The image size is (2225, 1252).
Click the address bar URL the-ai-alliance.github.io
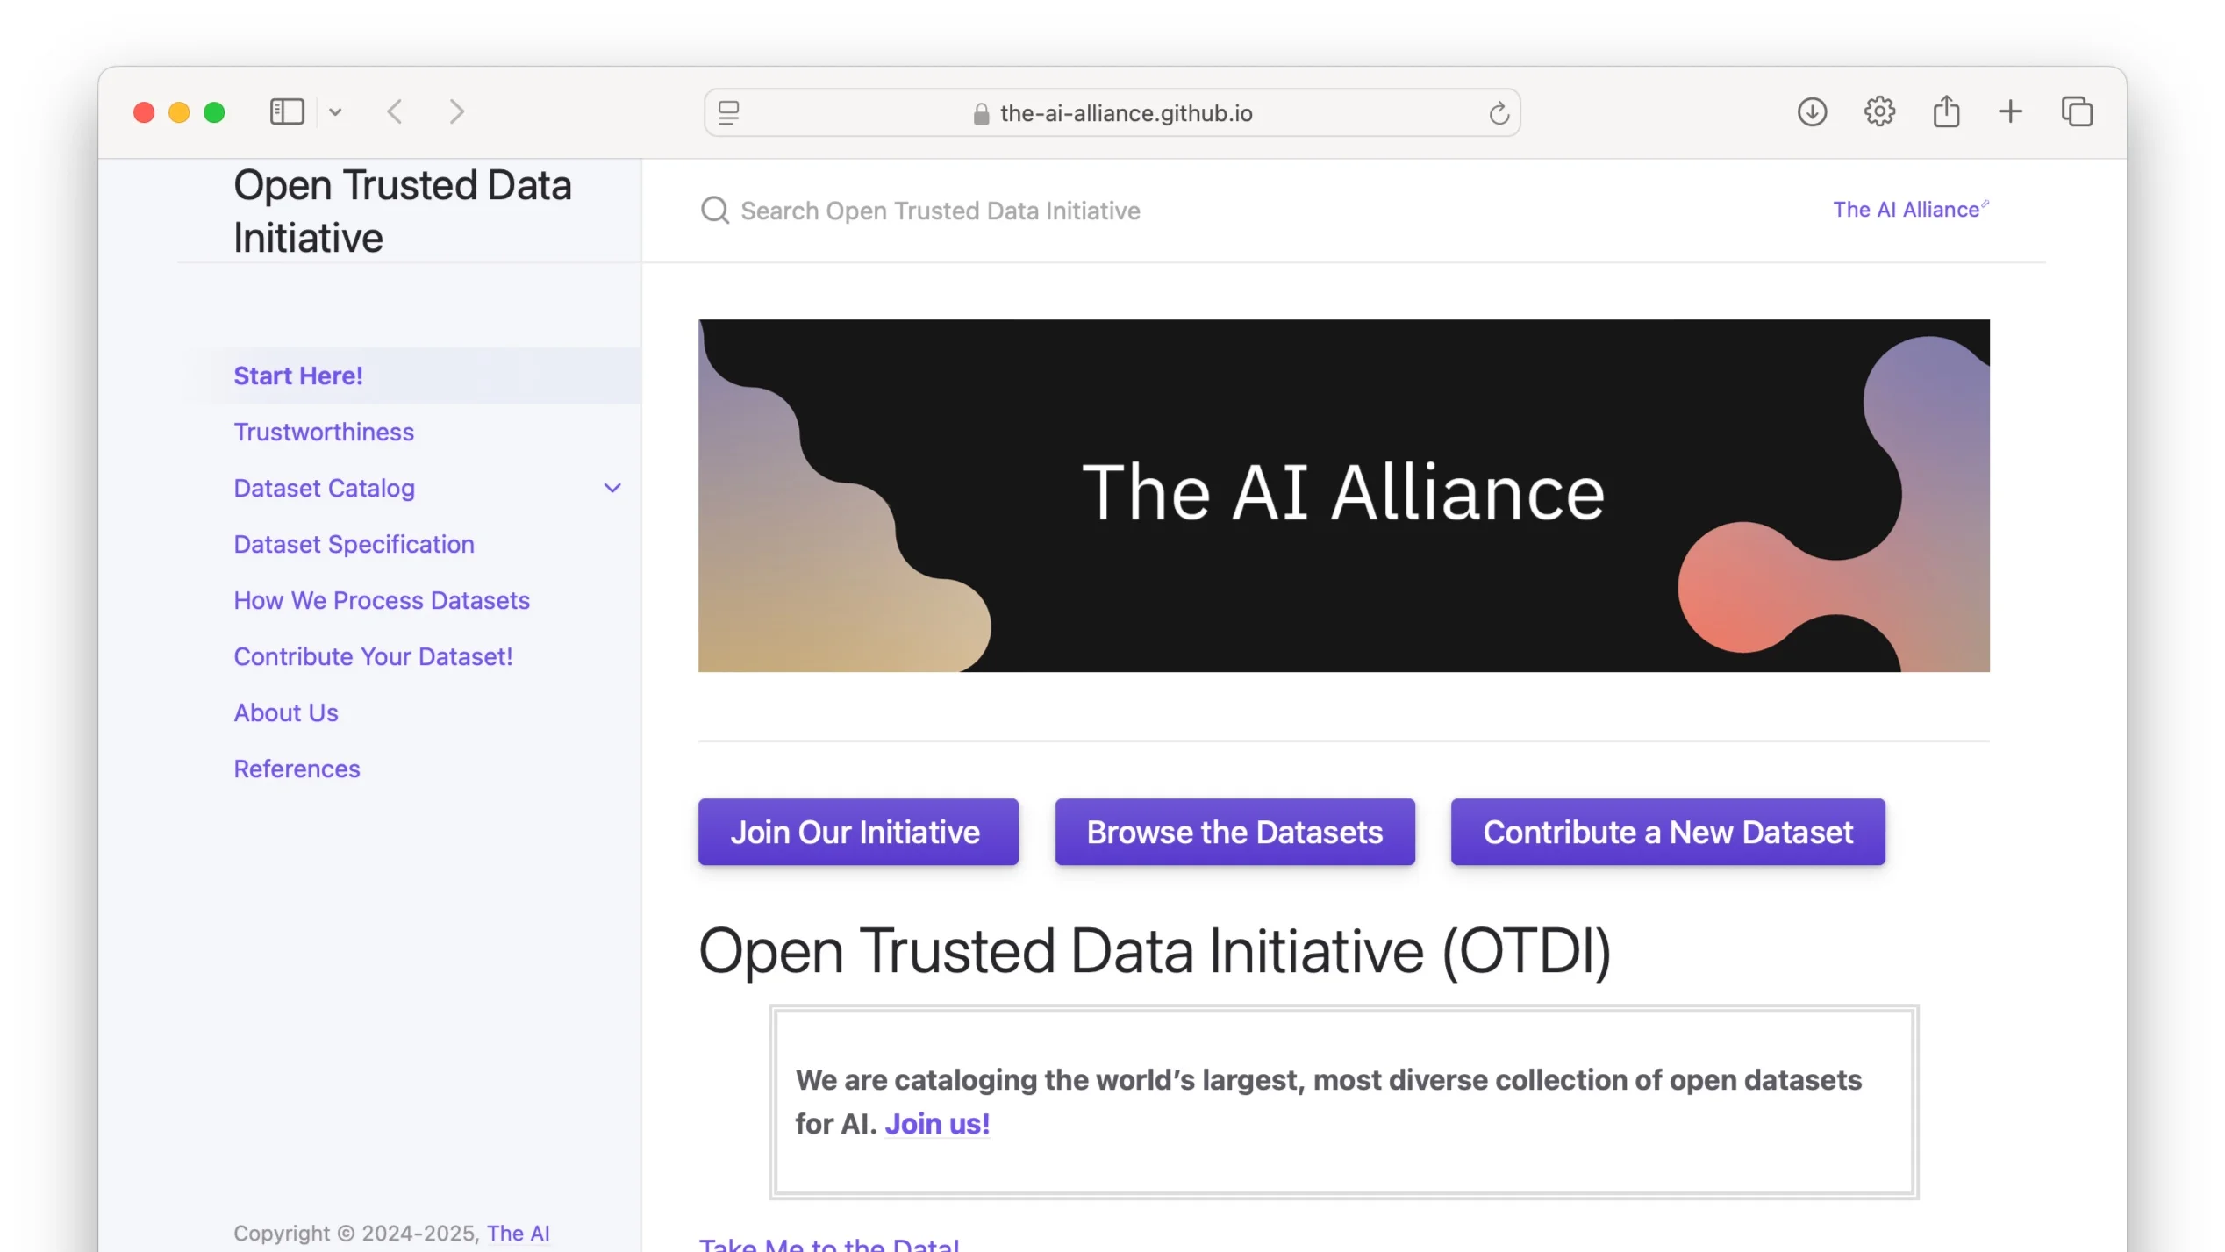coord(1126,113)
